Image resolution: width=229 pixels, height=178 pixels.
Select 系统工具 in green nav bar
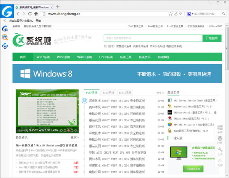tap(126, 57)
